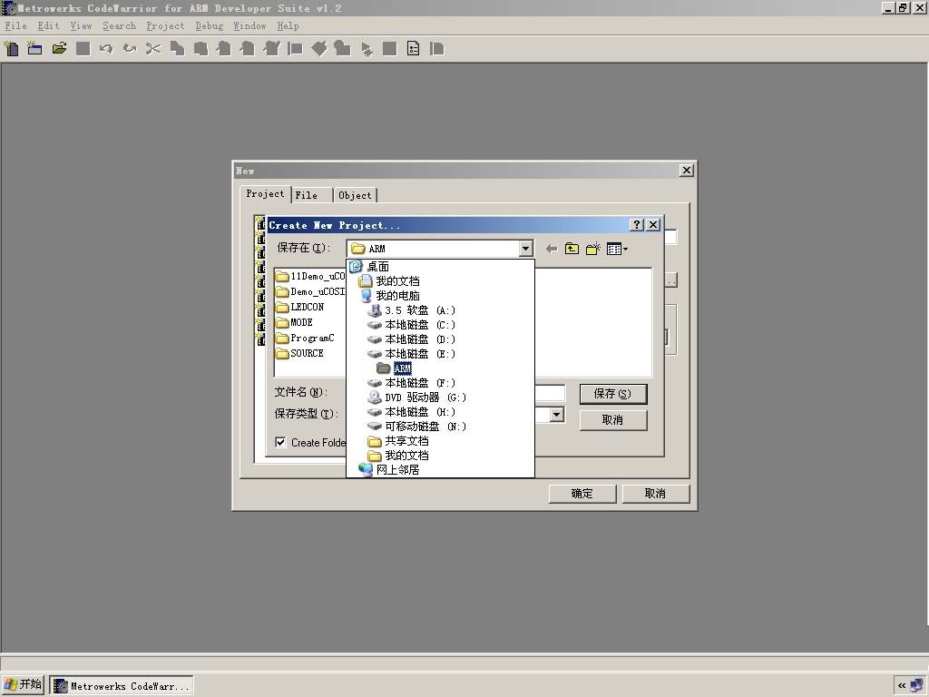Switch to the File tab
This screenshot has height=697, width=929.
pyautogui.click(x=307, y=195)
